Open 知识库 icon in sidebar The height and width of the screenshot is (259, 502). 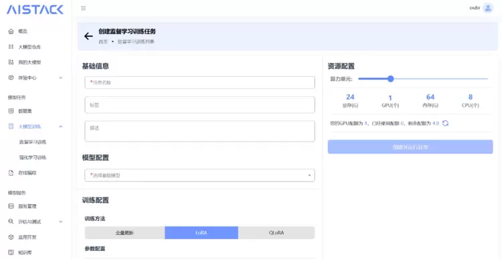(x=11, y=252)
